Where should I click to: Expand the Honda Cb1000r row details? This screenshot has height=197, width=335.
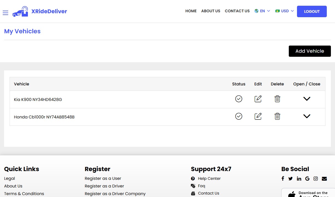[x=307, y=116]
